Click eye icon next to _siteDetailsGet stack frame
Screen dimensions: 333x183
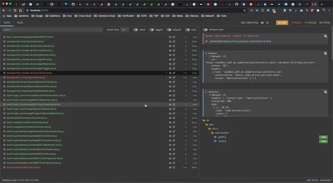pyautogui.click(x=206, y=42)
